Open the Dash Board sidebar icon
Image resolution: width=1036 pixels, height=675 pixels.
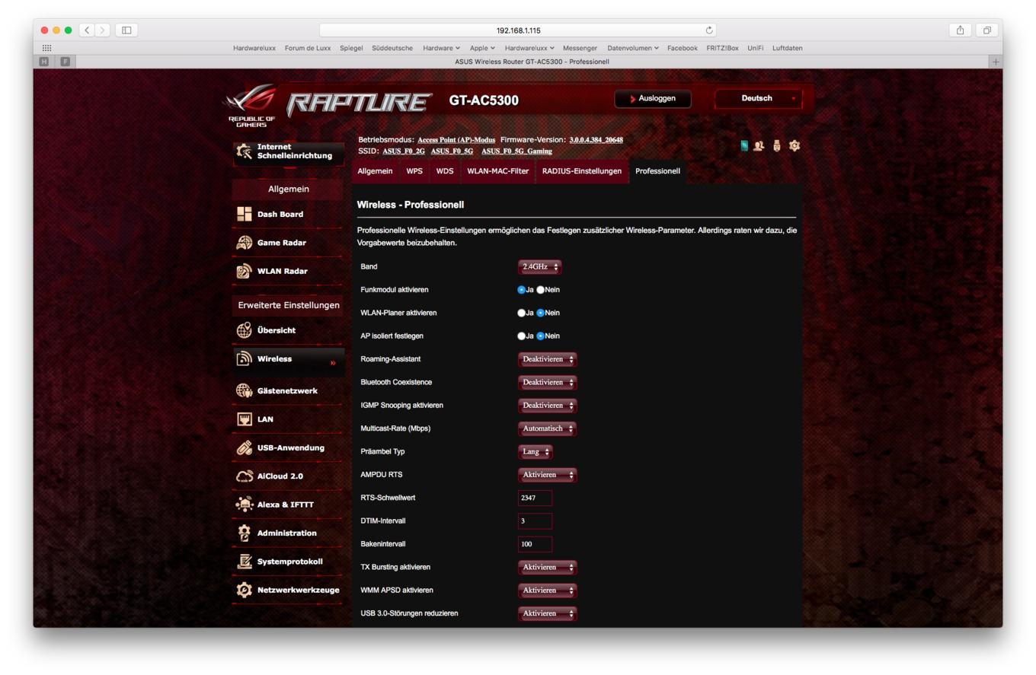coord(244,214)
